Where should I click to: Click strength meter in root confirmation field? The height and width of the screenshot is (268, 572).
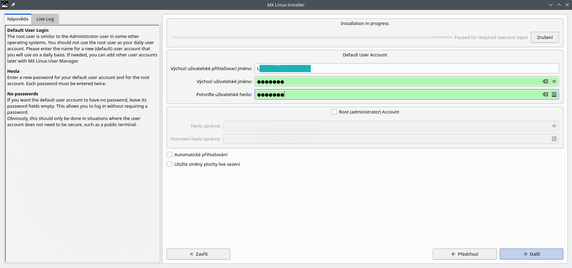(554, 139)
